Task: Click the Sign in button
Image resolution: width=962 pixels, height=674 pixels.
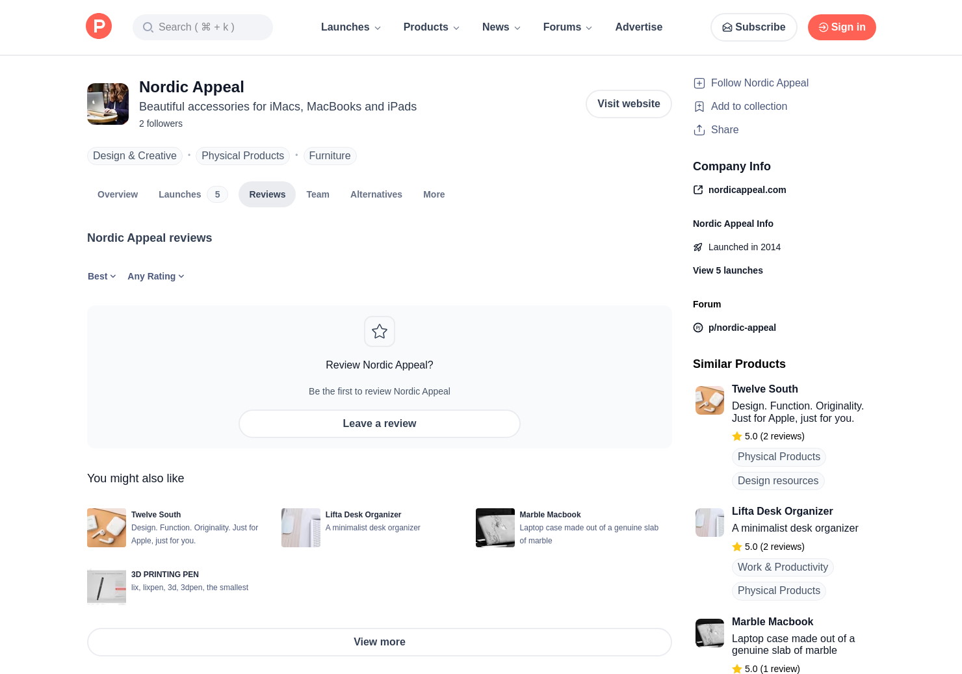Action: click(842, 27)
